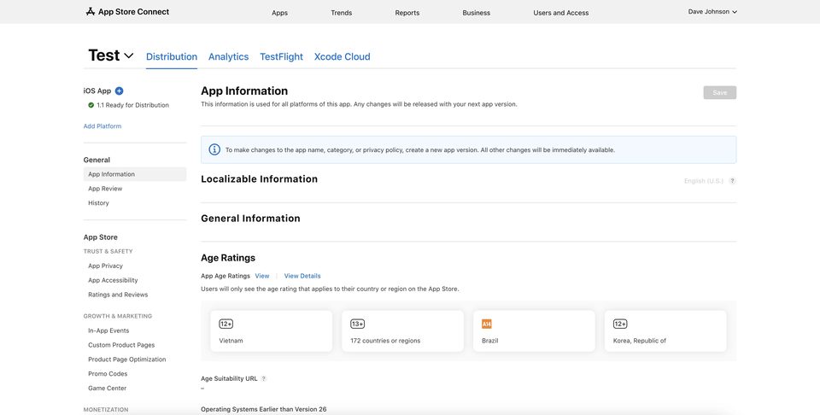Click the Age Ratings heading
Image resolution: width=820 pixels, height=415 pixels.
(228, 258)
